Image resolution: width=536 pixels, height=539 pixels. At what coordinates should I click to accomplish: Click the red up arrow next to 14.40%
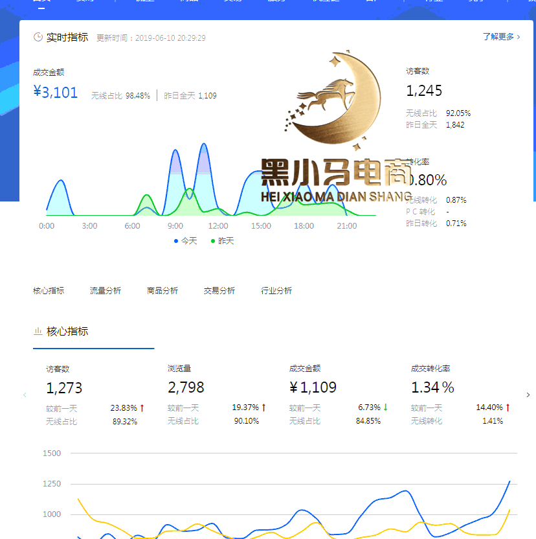click(x=508, y=407)
